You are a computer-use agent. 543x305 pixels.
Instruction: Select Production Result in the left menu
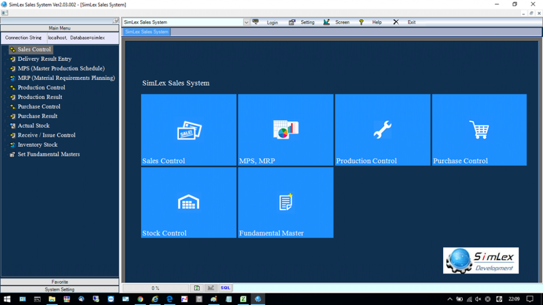[x=40, y=97]
